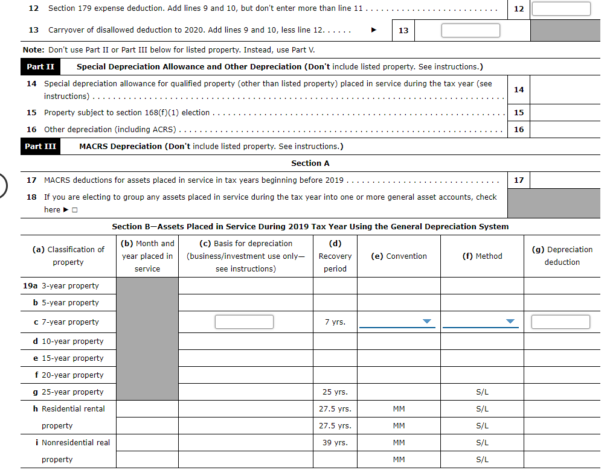Click the MM convention cell in the 39 yrs. row

coord(399,442)
